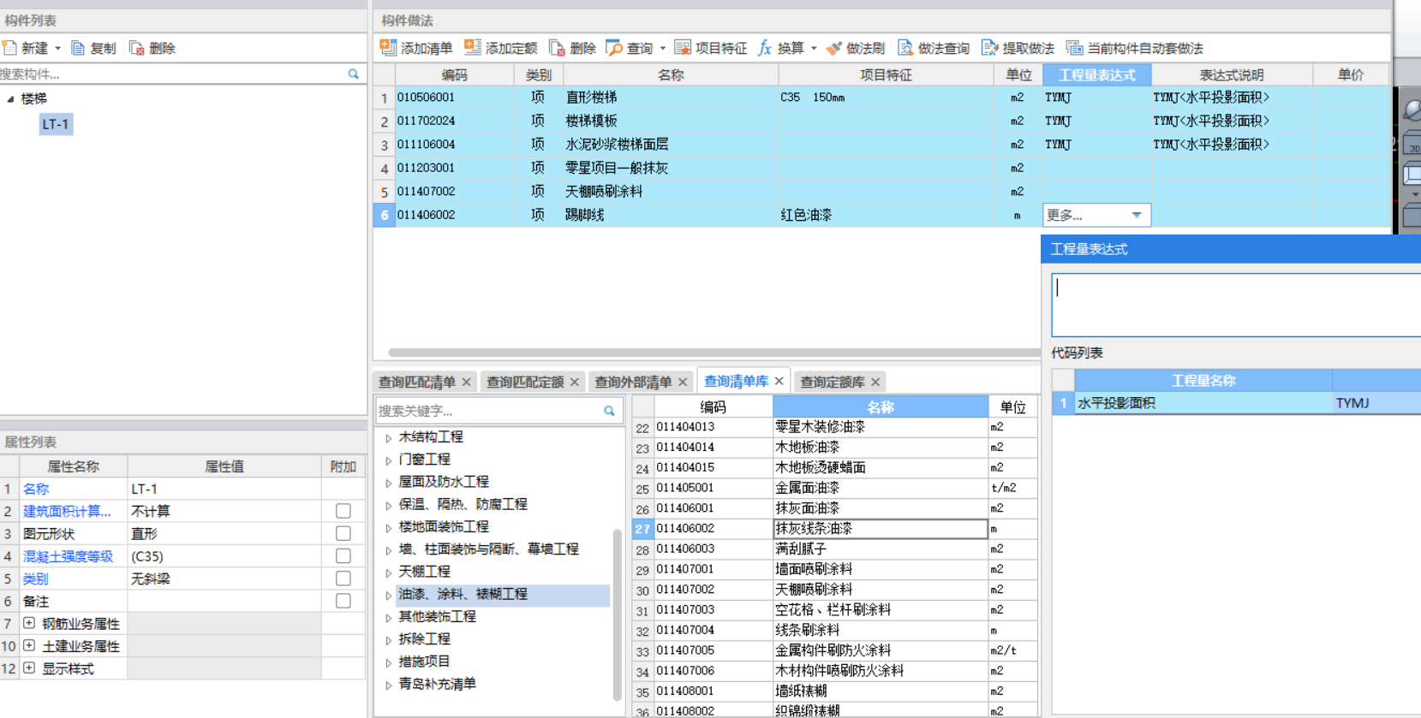This screenshot has height=718, width=1421.
Task: Toggle 附加 checkbox for 类别 row
Action: 343,579
